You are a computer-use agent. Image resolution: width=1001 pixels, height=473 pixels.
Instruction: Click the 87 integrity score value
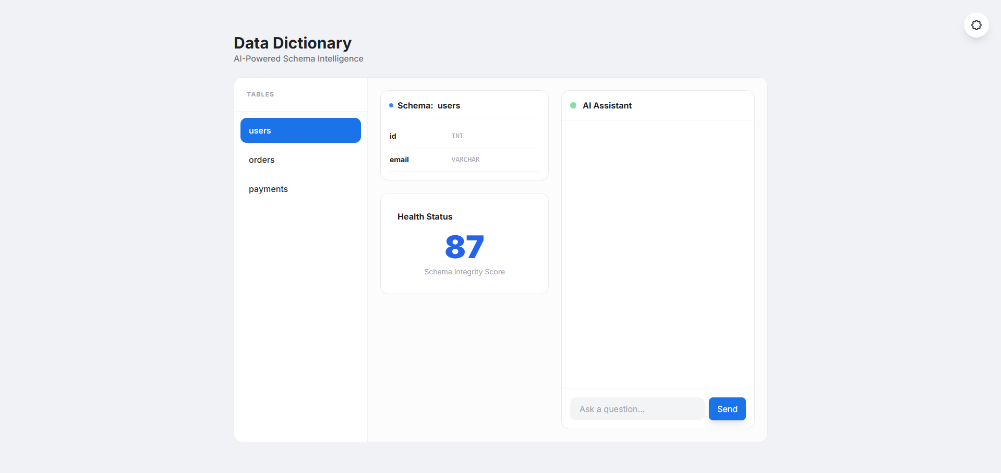[x=464, y=247]
